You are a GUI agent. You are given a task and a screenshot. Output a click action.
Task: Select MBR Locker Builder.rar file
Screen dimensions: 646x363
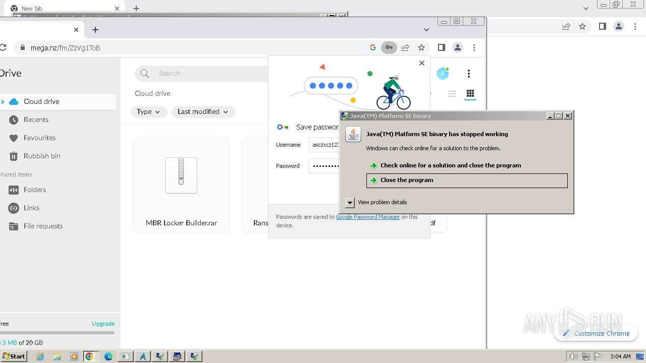click(181, 185)
